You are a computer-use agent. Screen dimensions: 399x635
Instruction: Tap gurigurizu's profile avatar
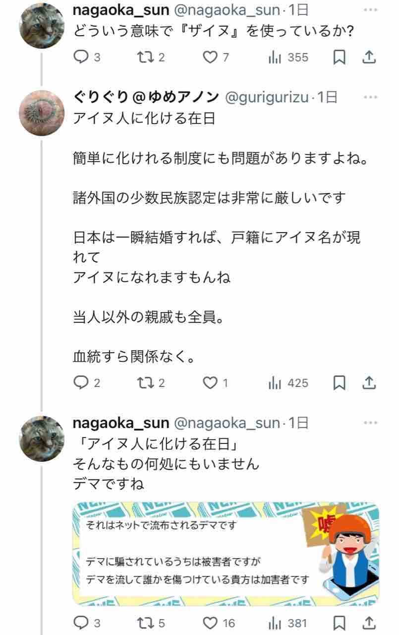42,113
